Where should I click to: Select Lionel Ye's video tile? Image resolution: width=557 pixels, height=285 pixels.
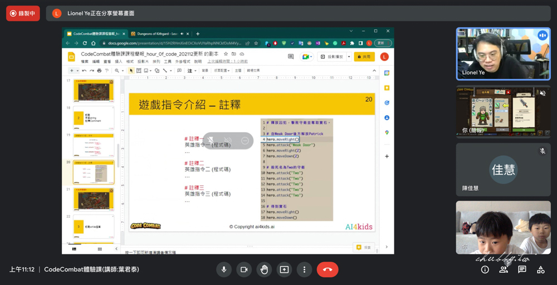pyautogui.click(x=503, y=54)
